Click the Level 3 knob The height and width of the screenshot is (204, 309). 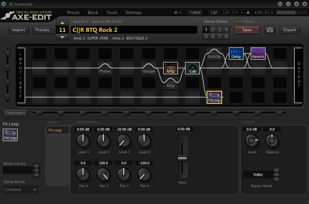tap(124, 141)
